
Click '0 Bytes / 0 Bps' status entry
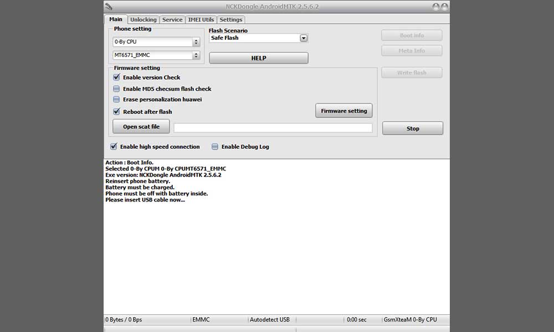[124, 320]
